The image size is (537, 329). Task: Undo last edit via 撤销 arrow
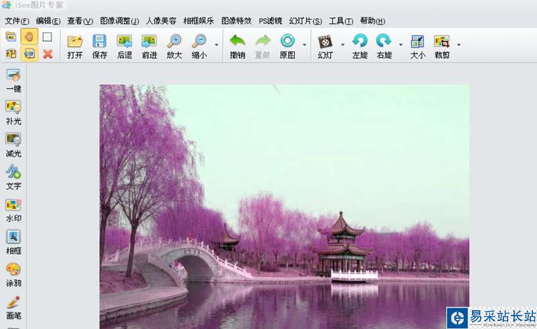238,46
